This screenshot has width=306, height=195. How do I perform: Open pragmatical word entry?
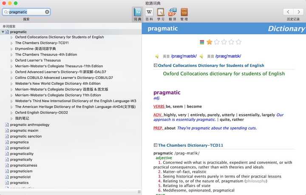(x=20, y=148)
